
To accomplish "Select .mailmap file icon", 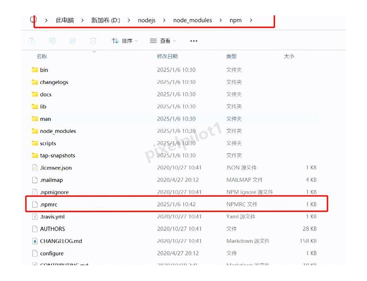I will coord(35,180).
